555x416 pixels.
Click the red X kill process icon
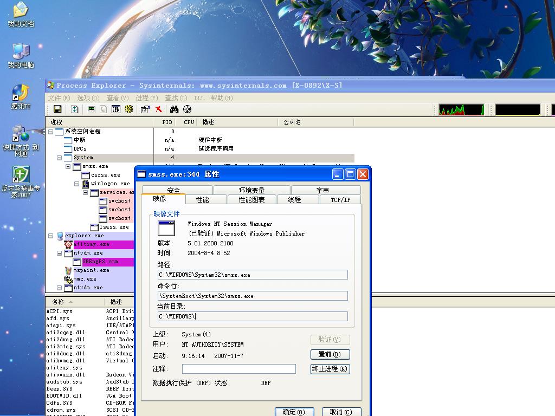pos(159,109)
